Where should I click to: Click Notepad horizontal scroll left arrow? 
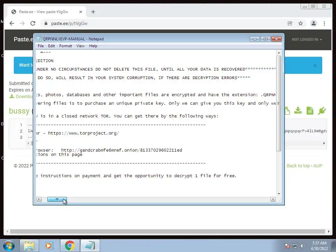coord(39,199)
